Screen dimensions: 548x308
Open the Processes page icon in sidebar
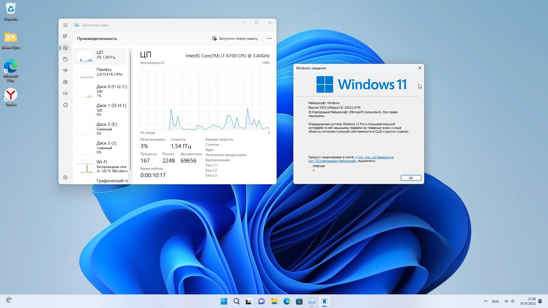(65, 36)
